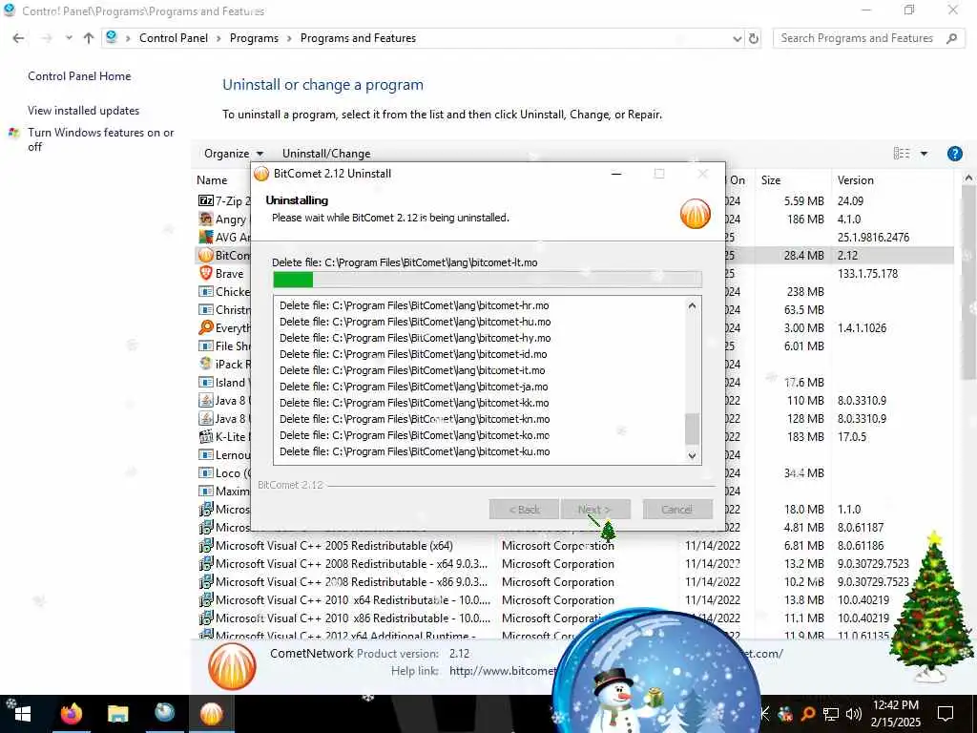977x733 pixels.
Task: Open the Windows Start menu
Action: (23, 713)
